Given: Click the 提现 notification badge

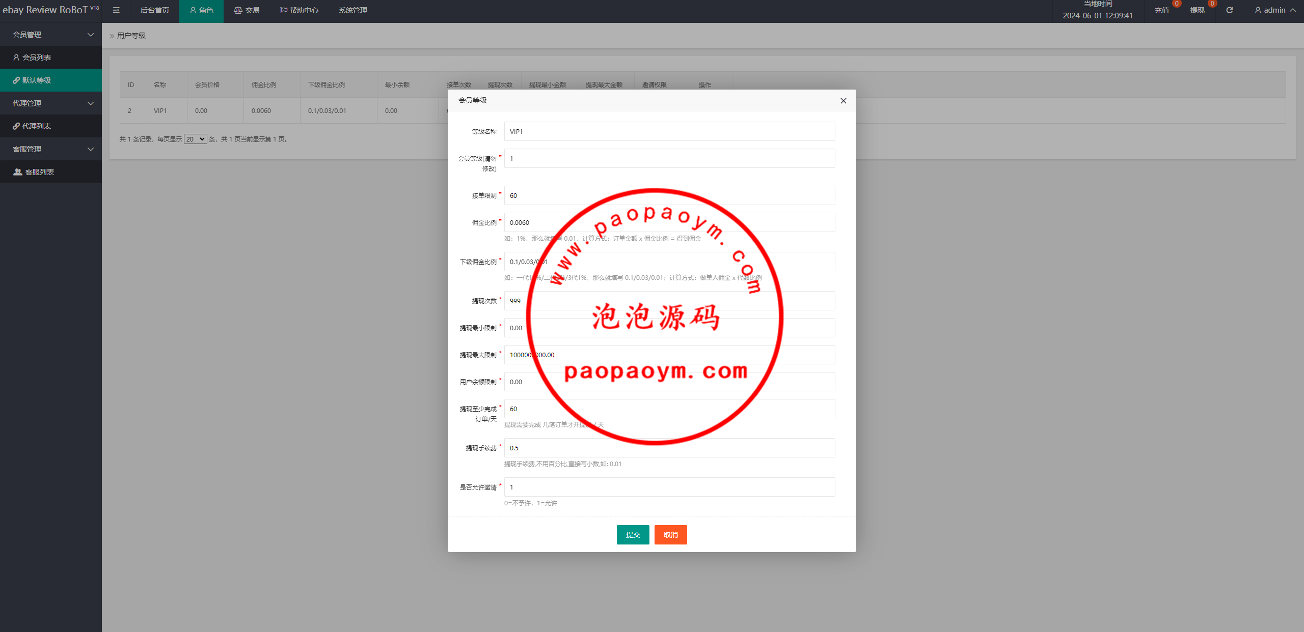Looking at the screenshot, I should tap(1212, 4).
